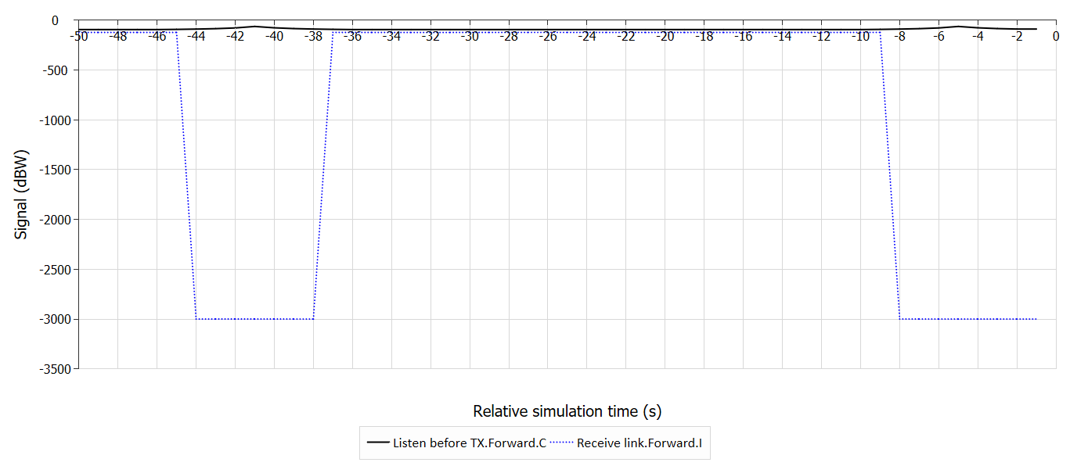Click the -50 x-axis tick label
The image size is (1070, 466).
coord(78,36)
